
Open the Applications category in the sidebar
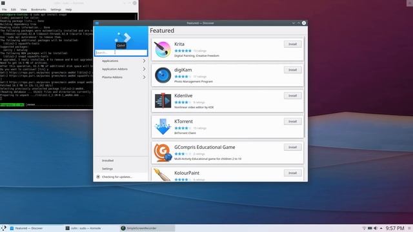pos(121,61)
